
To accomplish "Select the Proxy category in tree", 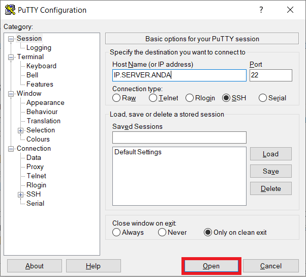I will point(35,167).
